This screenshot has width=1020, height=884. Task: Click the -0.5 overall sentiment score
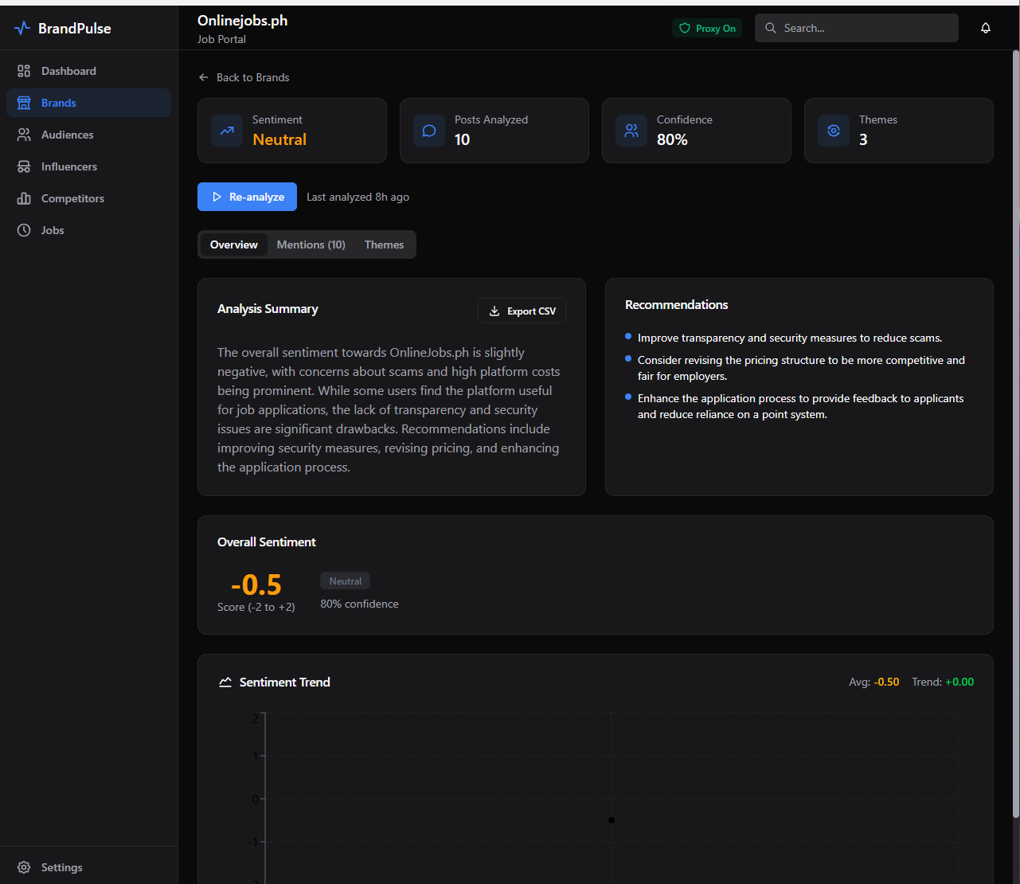tap(256, 585)
